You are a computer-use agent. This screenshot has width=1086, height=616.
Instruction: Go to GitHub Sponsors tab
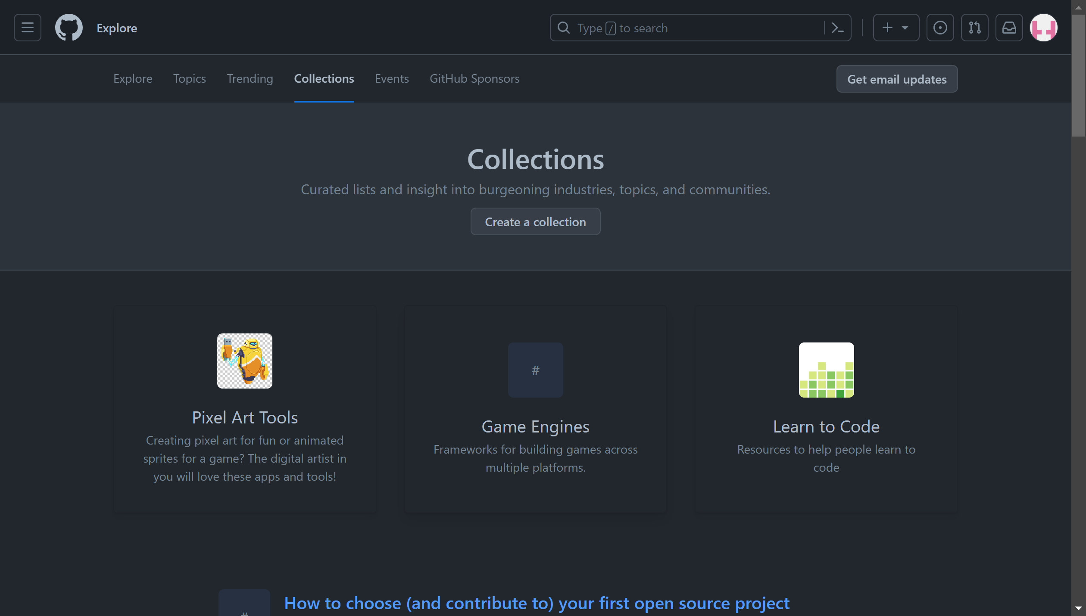point(474,79)
